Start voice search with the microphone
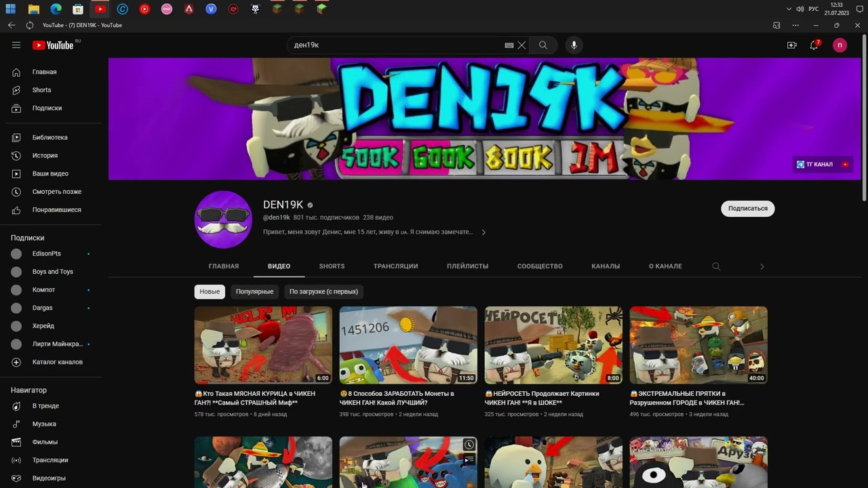The image size is (868, 488). [x=574, y=45]
